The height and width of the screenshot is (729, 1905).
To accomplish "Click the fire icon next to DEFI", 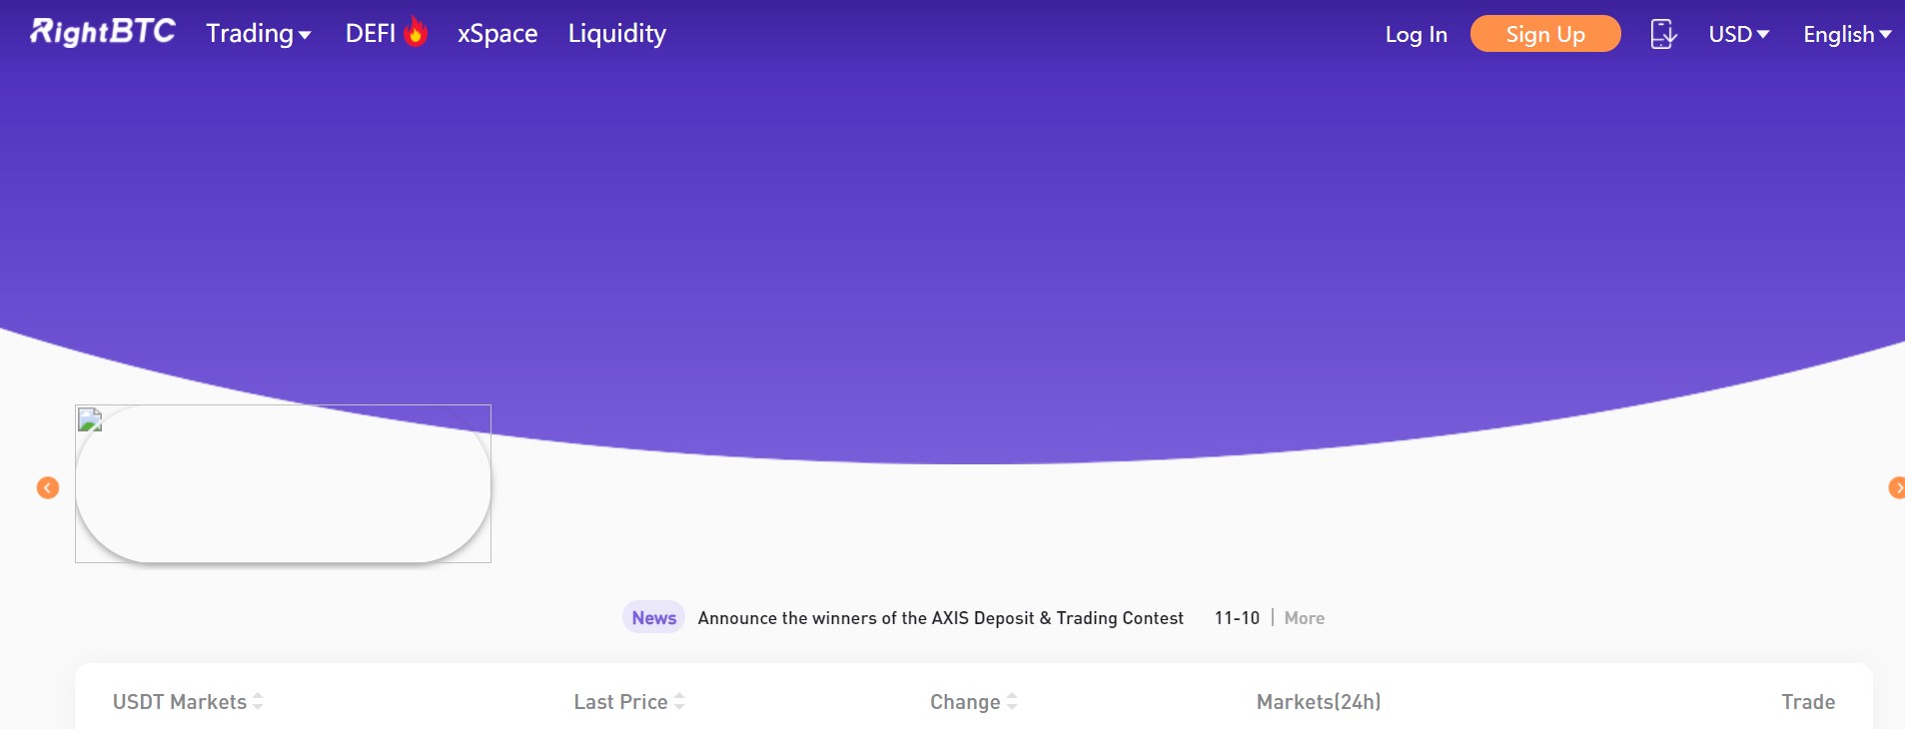I will (x=415, y=30).
